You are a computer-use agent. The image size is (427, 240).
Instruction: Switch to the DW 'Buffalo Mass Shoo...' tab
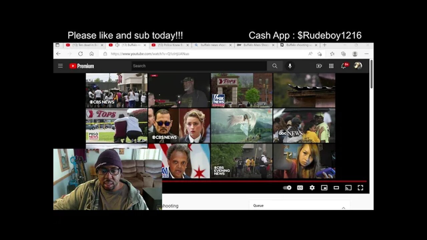256,45
